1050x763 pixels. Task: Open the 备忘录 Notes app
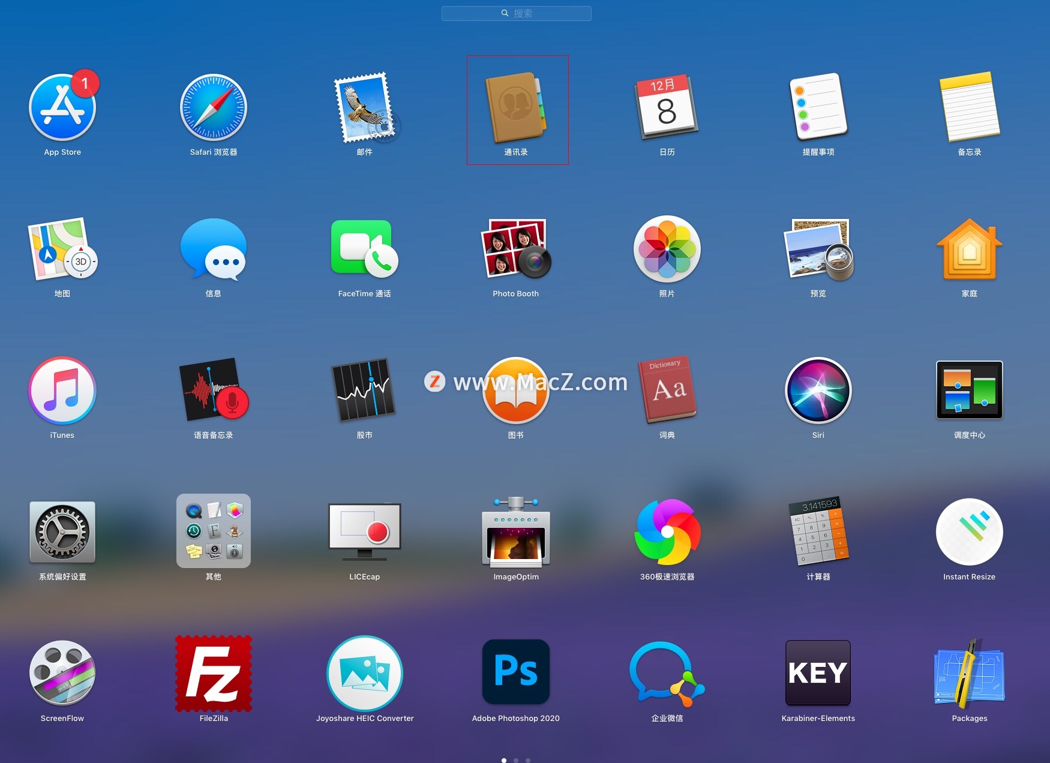pyautogui.click(x=970, y=107)
